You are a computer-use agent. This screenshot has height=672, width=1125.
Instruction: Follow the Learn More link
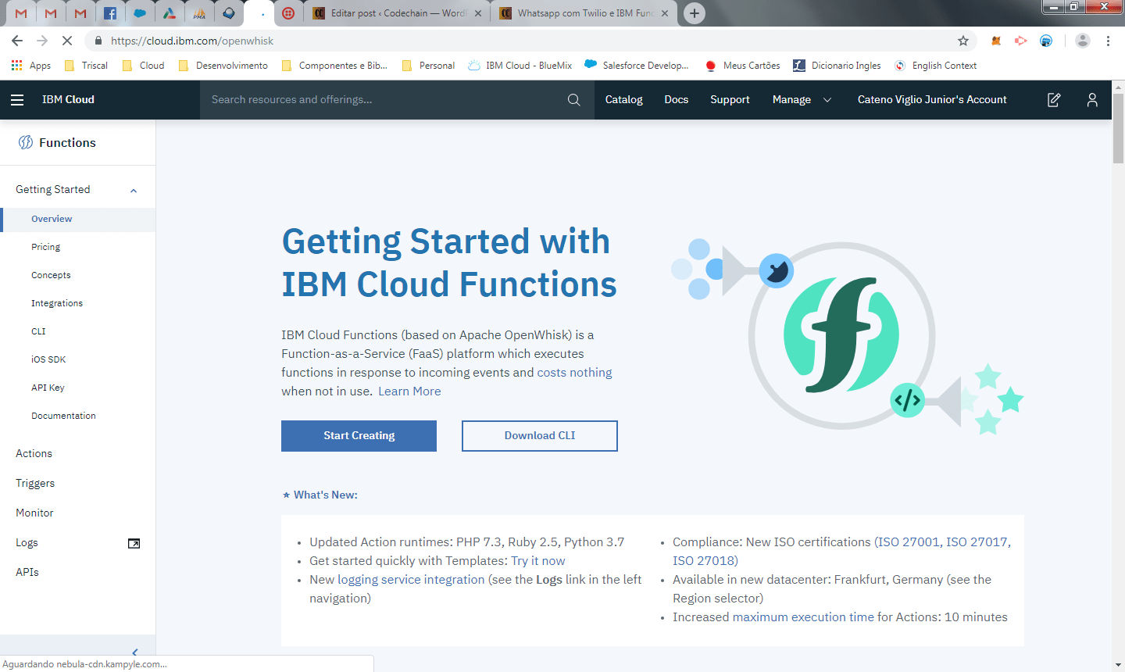tap(409, 391)
